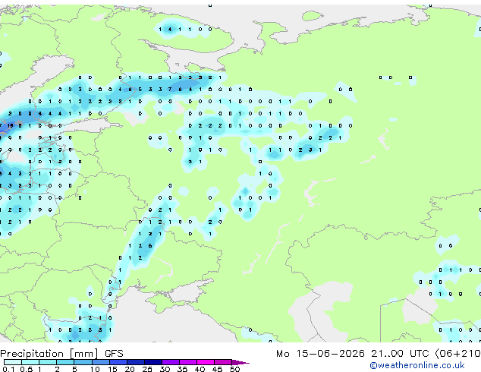This screenshot has height=372, width=481.
Task: Click the 25–30 mm navy legend swatch
Action: click(153, 362)
